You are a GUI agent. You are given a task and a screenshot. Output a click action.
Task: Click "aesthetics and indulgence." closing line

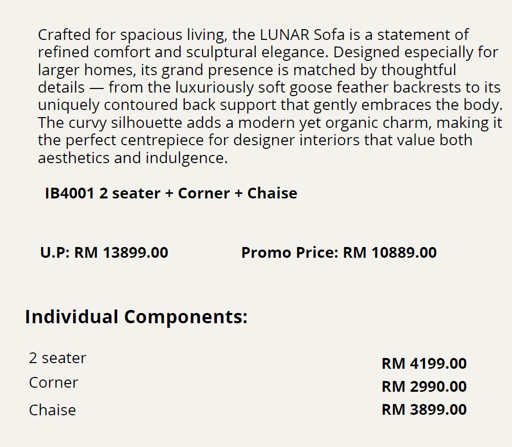click(x=132, y=158)
